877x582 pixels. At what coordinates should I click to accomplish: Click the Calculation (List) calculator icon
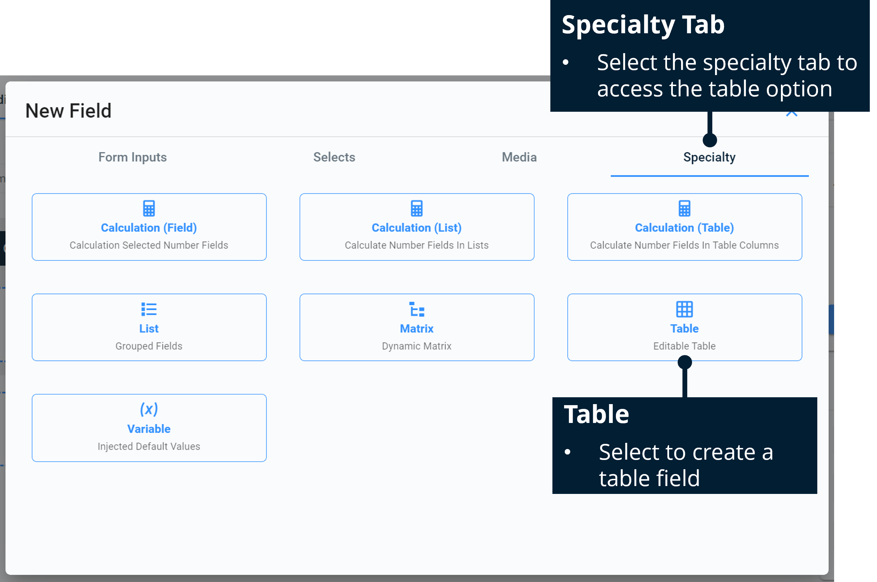click(x=417, y=209)
